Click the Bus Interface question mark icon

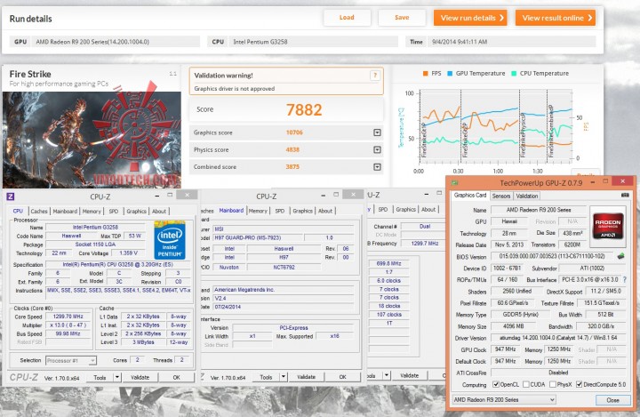point(625,279)
